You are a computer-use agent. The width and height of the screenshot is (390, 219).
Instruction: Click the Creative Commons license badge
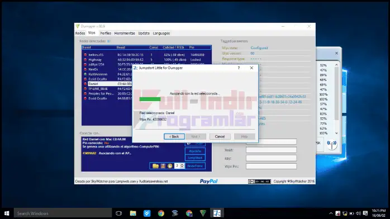(259, 182)
